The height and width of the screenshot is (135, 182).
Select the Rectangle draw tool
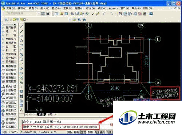[21, 45]
